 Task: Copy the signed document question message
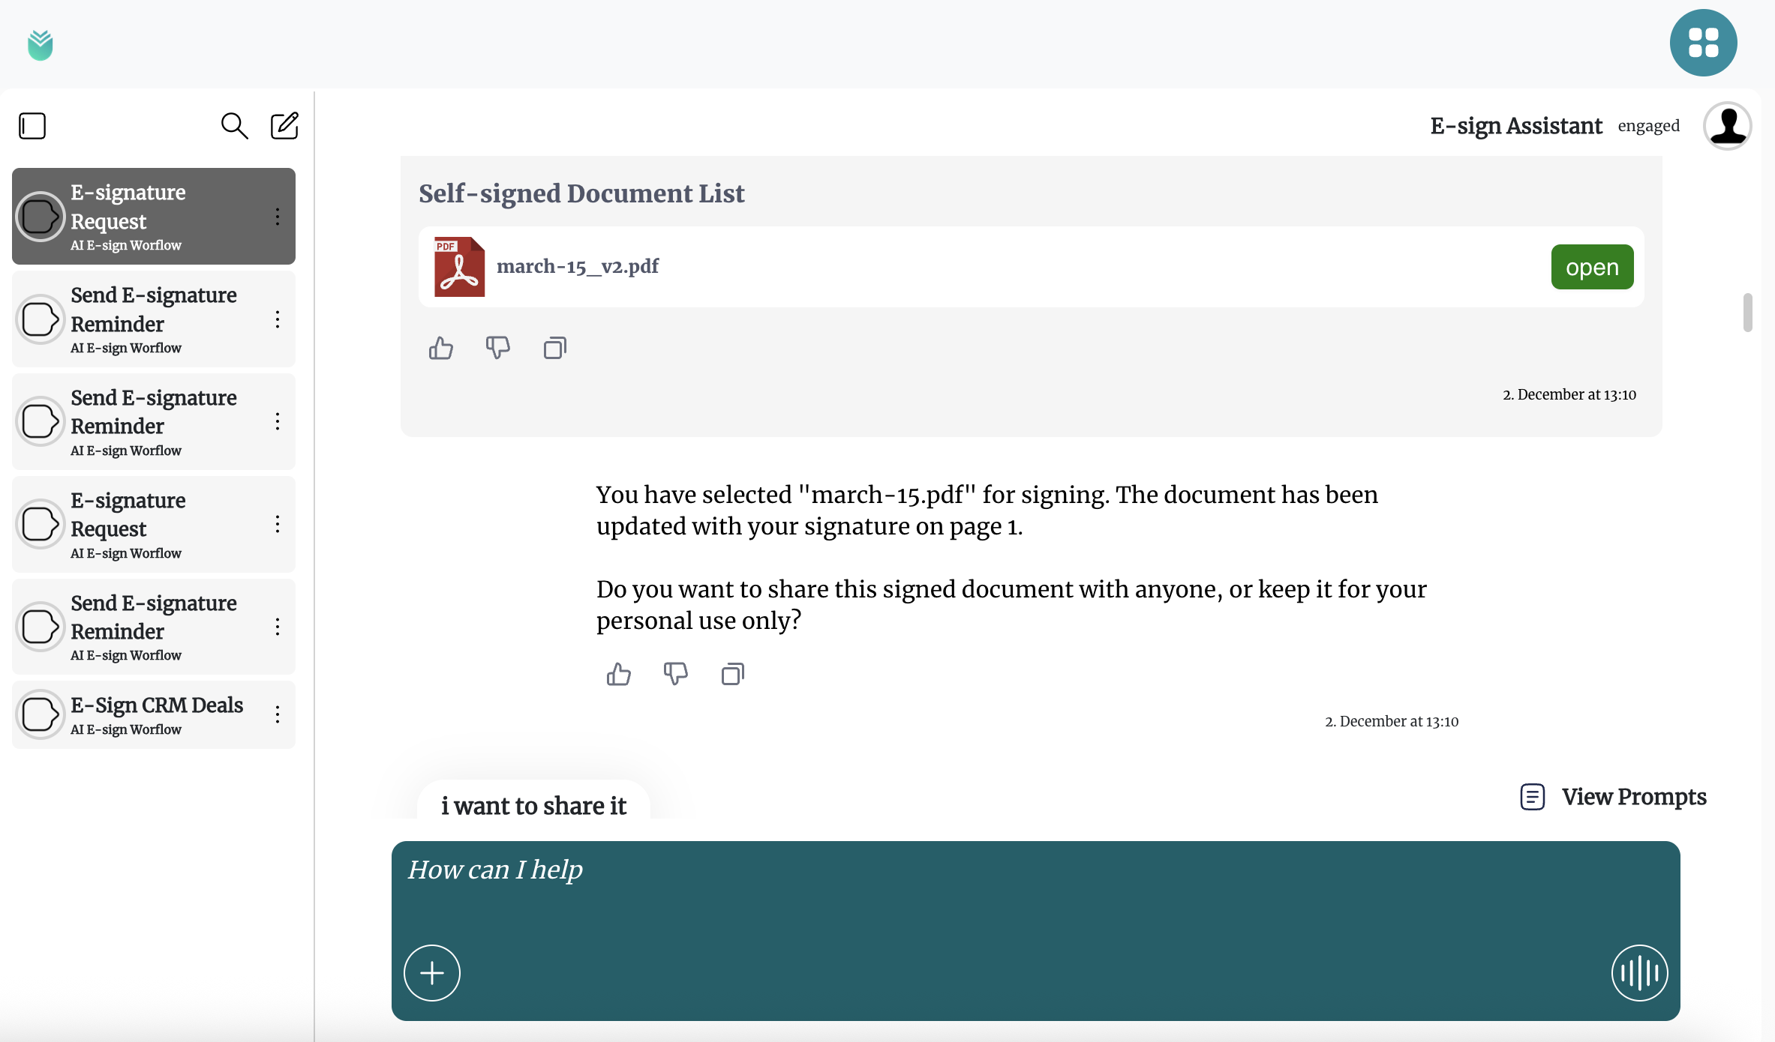pyautogui.click(x=733, y=674)
